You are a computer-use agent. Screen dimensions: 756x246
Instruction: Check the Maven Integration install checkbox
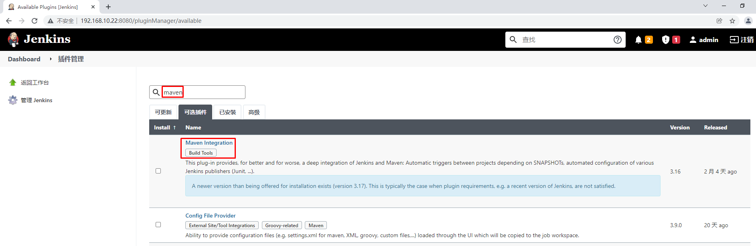[158, 171]
